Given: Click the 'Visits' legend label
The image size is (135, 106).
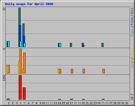Looking at the screenshot, I should coord(132,52).
